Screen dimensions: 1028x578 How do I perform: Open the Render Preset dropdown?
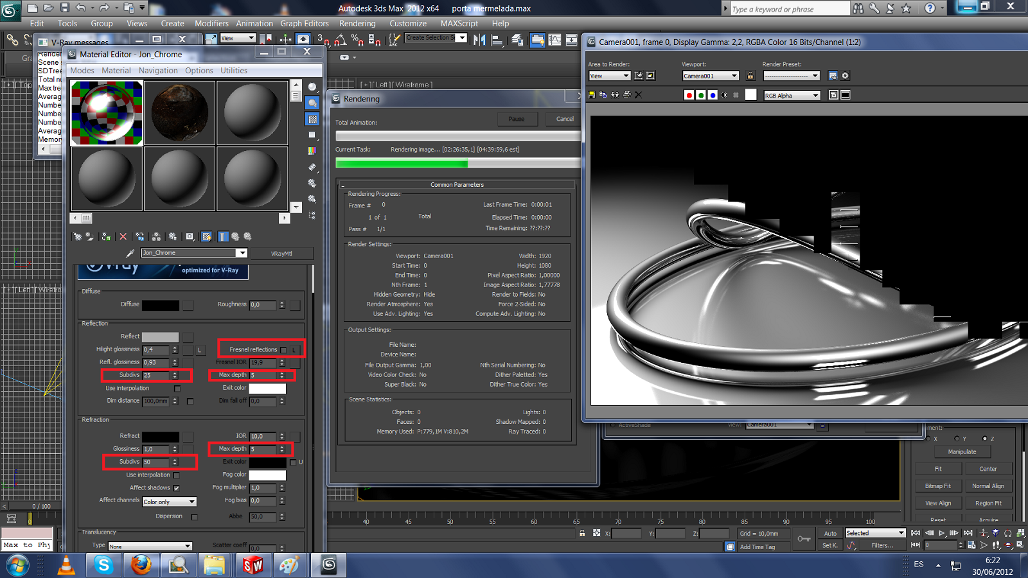(791, 76)
